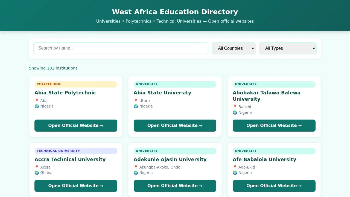Click the Afe Babalola University title
The height and width of the screenshot is (197, 350).
point(264,160)
